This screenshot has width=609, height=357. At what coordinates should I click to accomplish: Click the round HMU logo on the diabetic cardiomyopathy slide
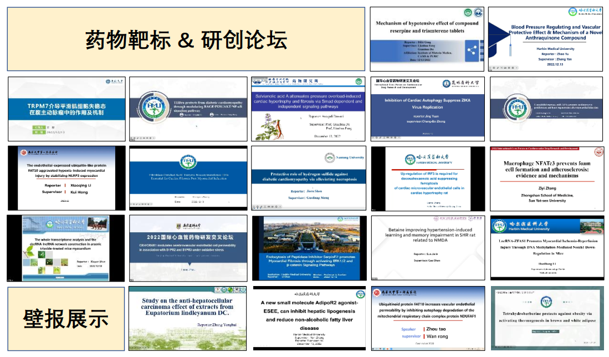150,106
